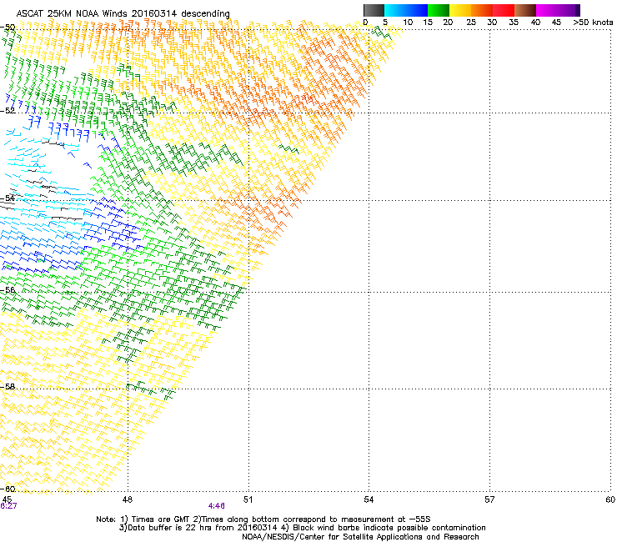Click the latitude label '-56'
This screenshot has height=542, width=617.
pyautogui.click(x=8, y=290)
